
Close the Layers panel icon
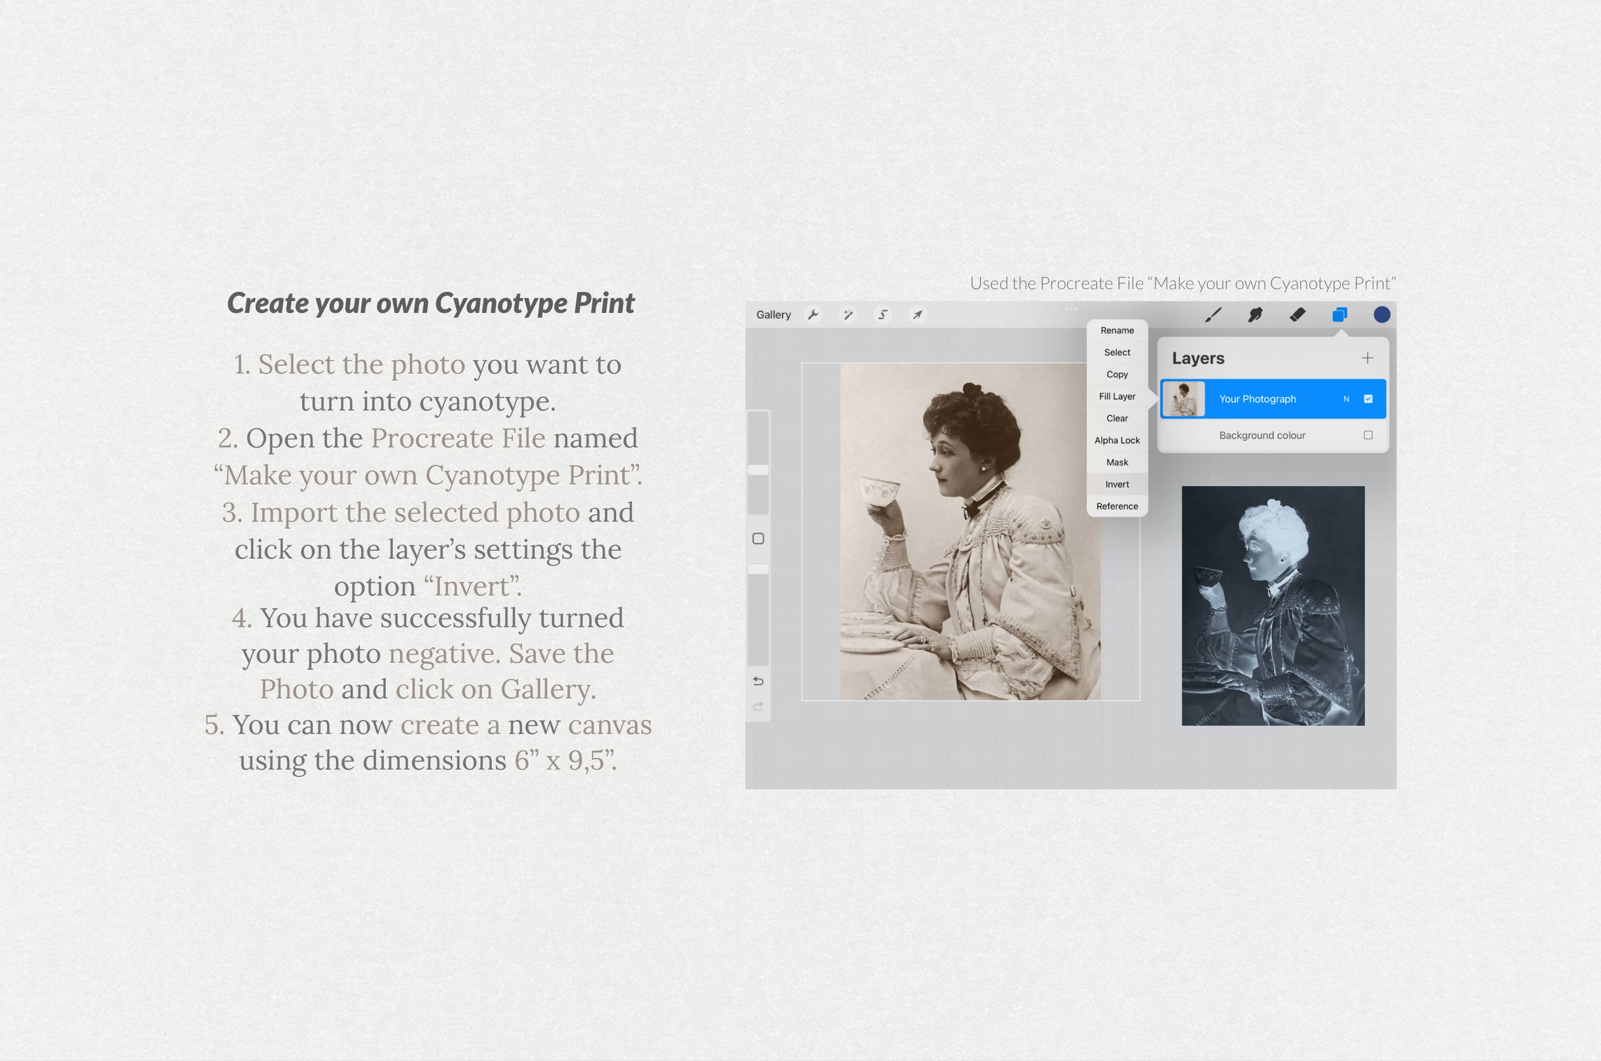click(x=1340, y=315)
